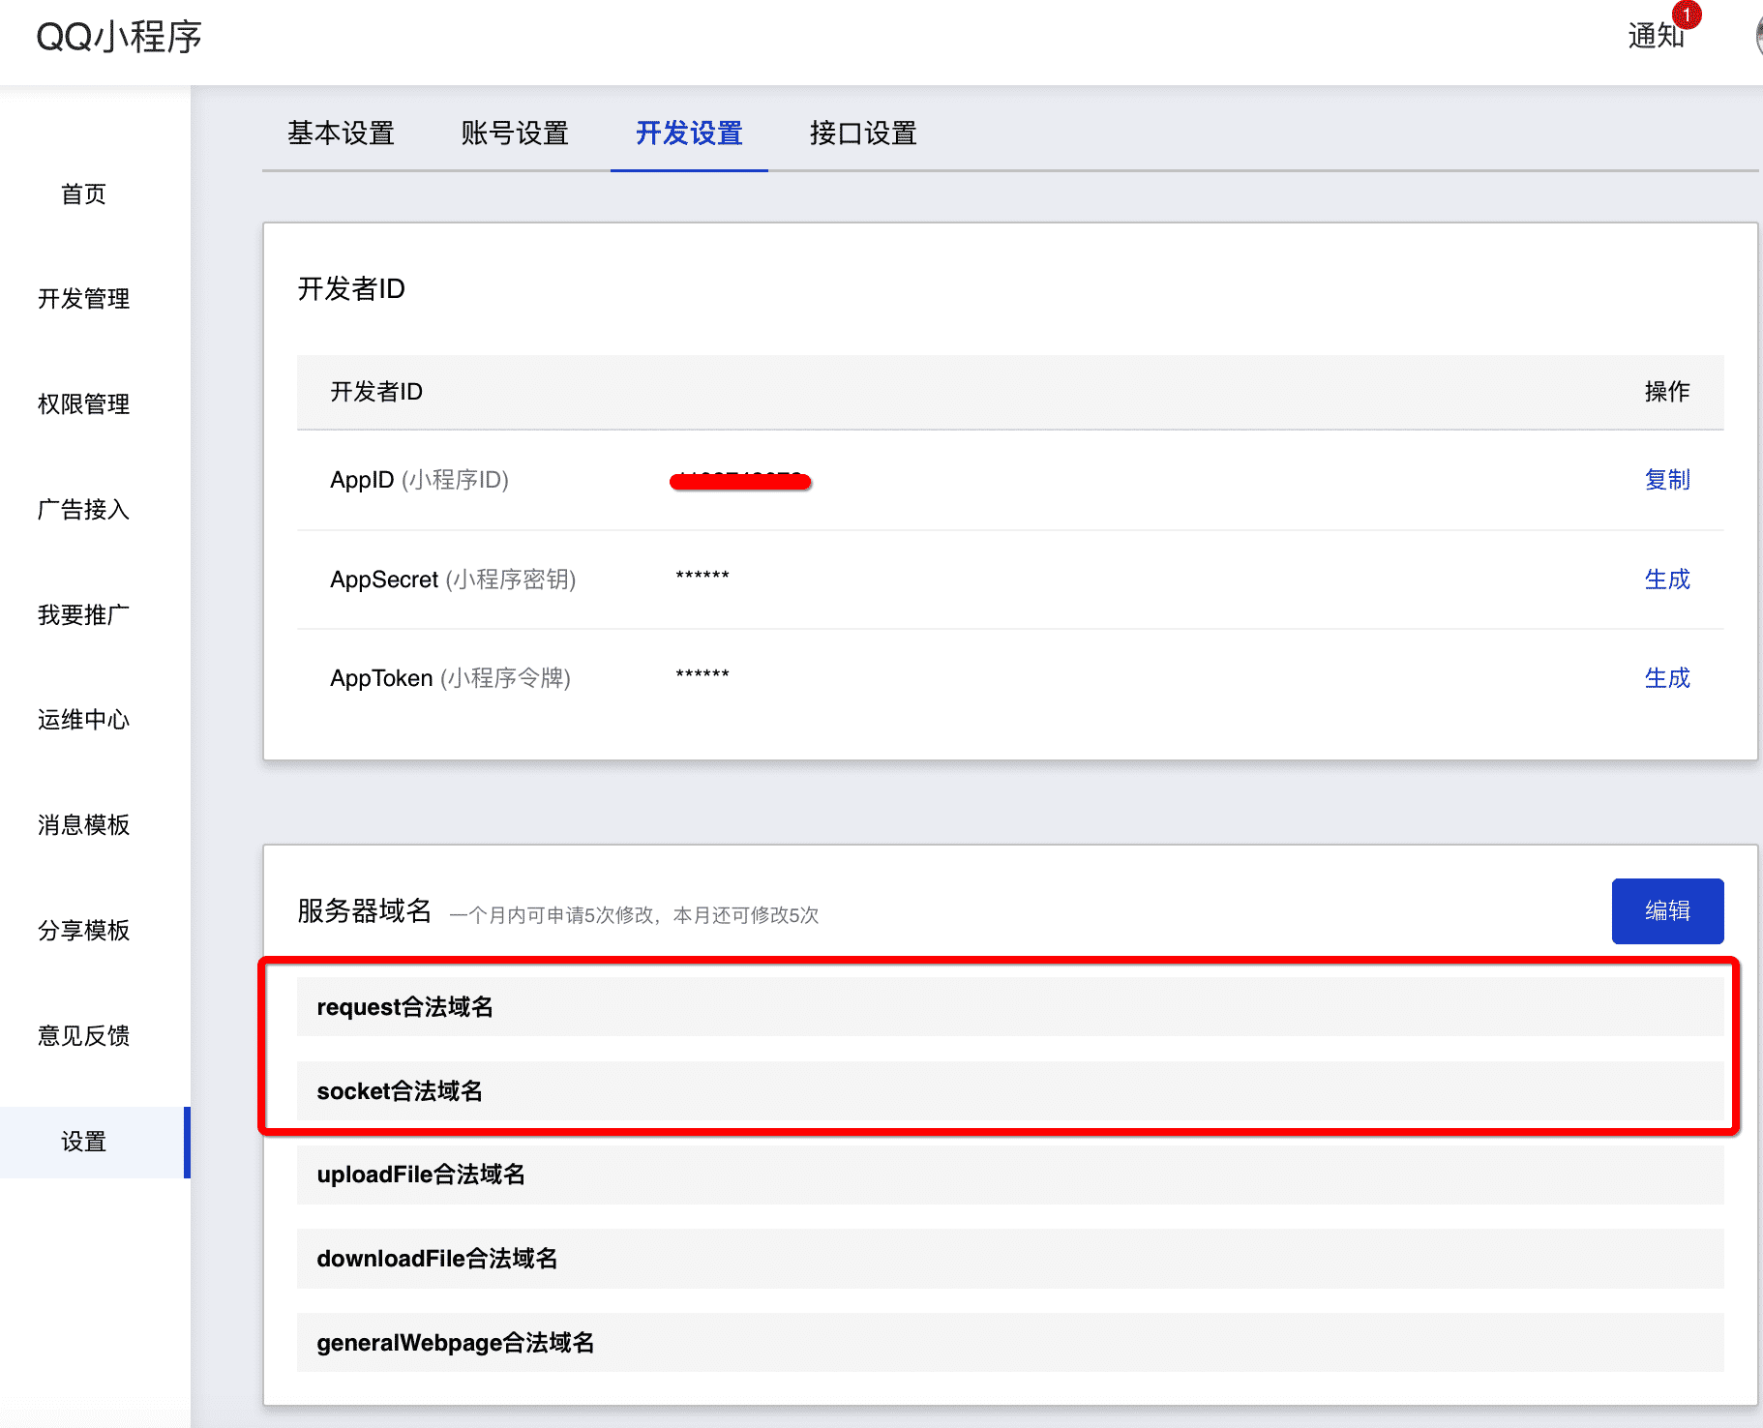This screenshot has width=1763, height=1428.
Task: Go to 首页 in the sidebar
Action: tap(83, 193)
